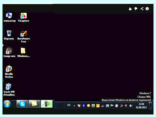156x117 pixels.
Task: Open the Компьютер desktop icon
Action: click(9, 17)
